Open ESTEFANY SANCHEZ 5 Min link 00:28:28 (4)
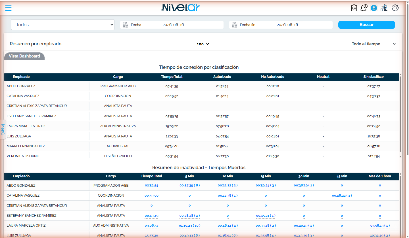Viewport: 409px width, 238px height. [189, 216]
